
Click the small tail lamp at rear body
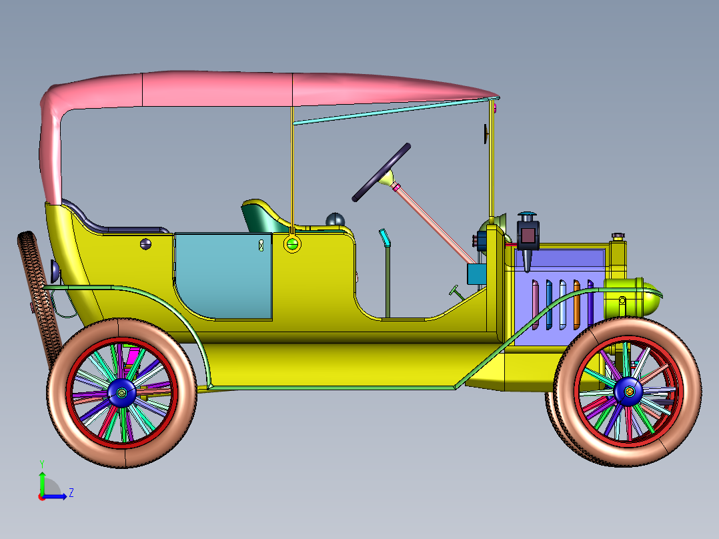(x=55, y=272)
